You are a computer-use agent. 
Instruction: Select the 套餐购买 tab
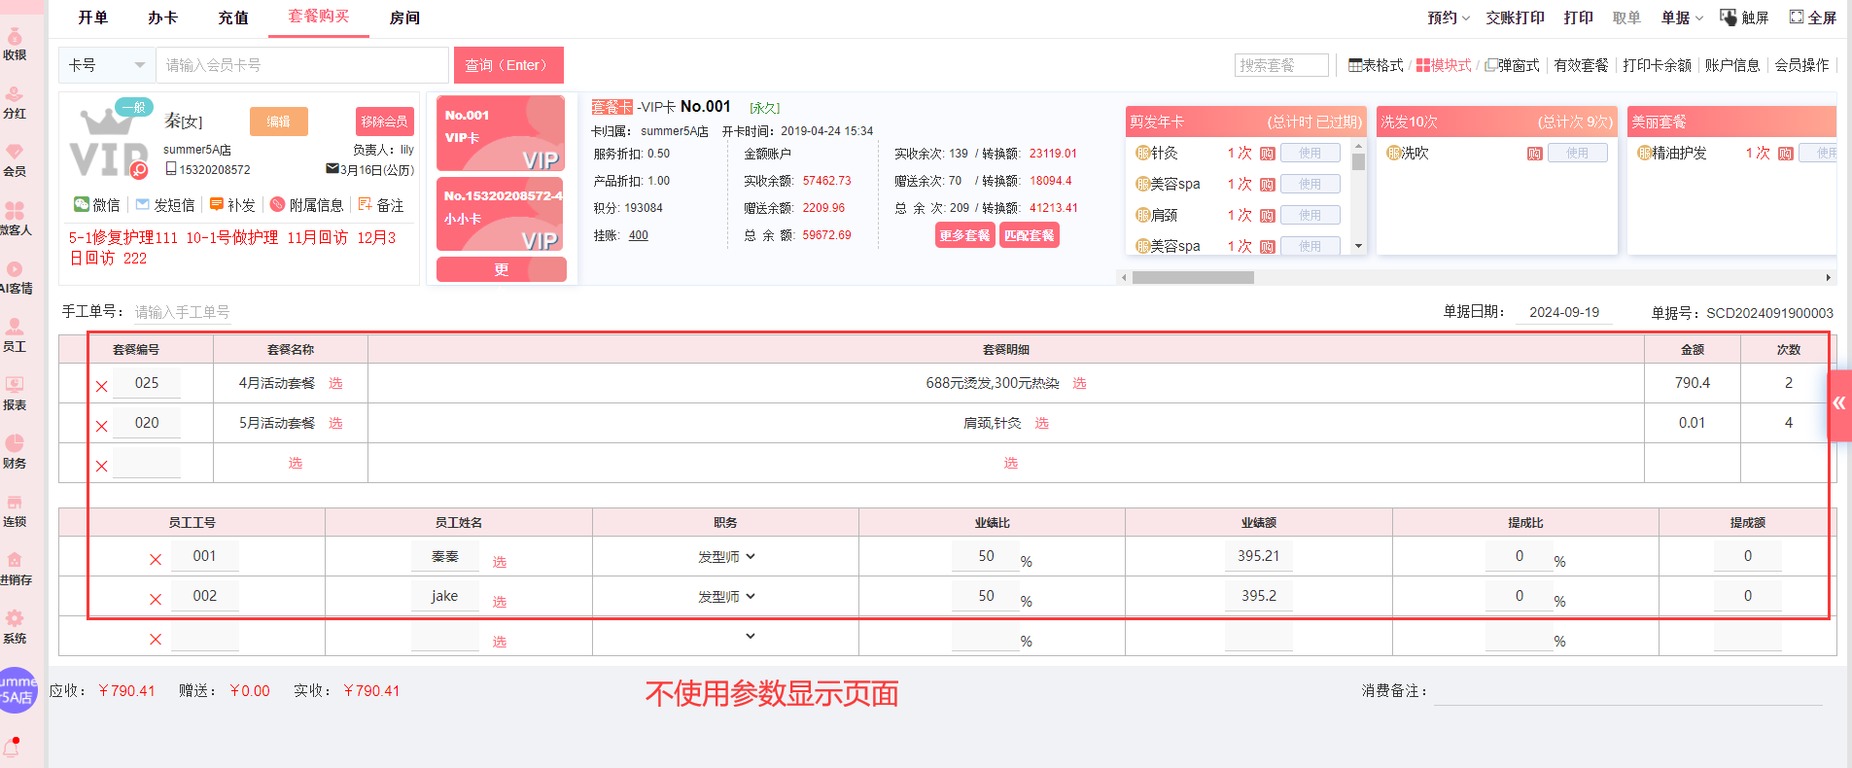tap(319, 17)
